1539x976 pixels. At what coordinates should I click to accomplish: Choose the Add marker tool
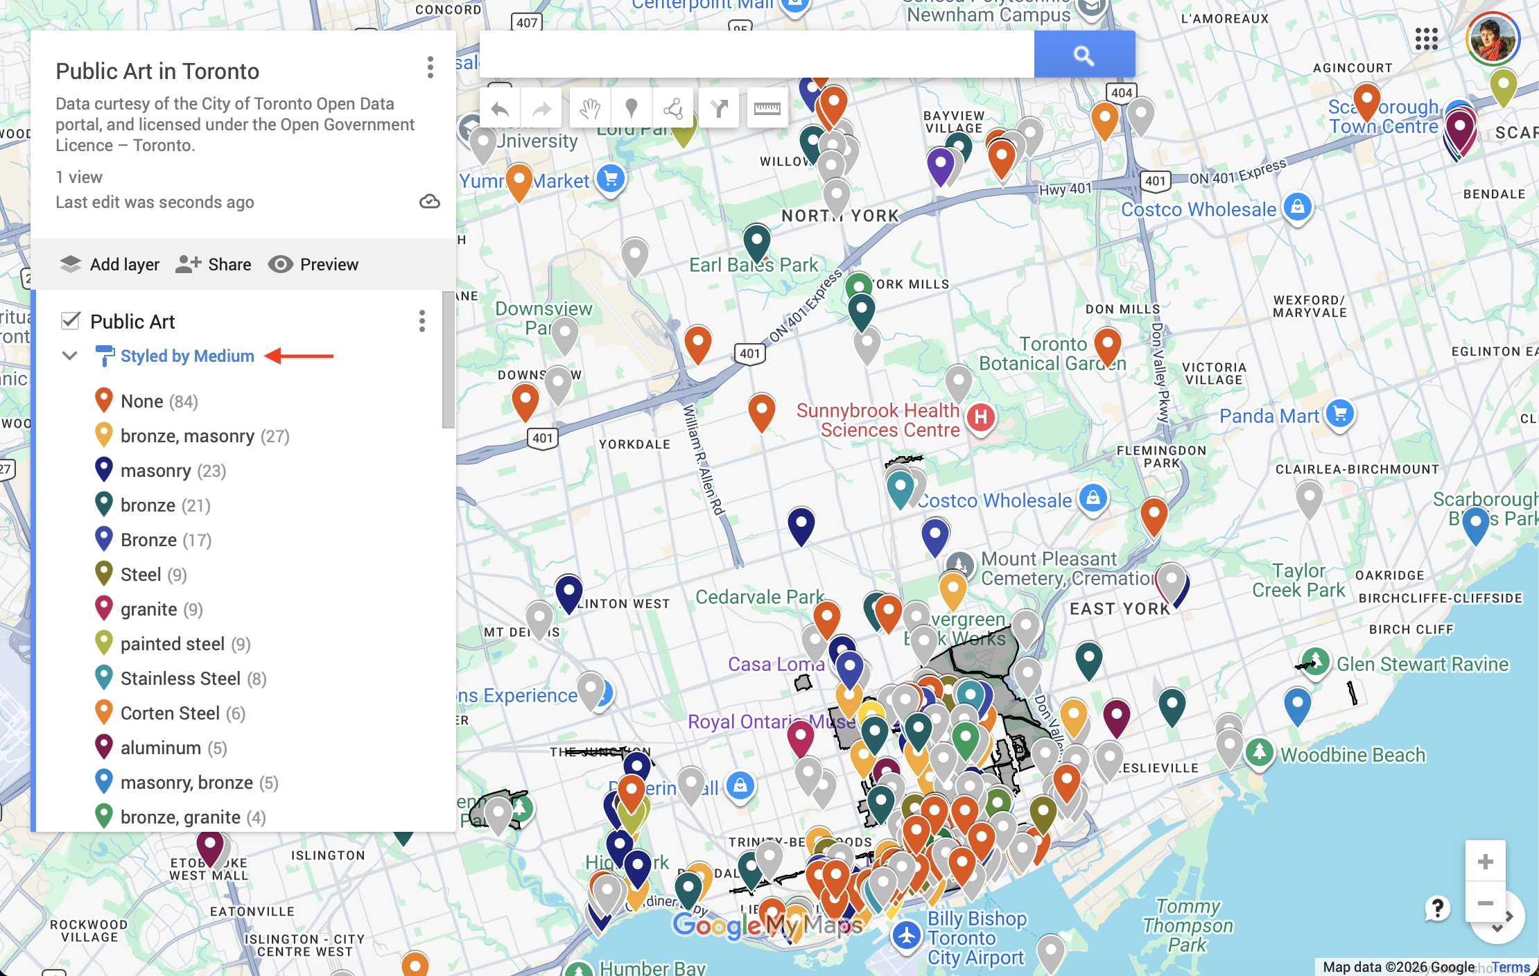point(631,109)
